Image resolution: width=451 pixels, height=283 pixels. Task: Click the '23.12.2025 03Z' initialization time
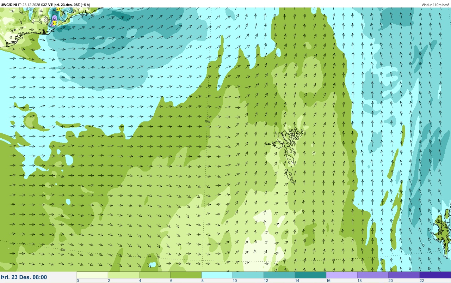pos(35,5)
